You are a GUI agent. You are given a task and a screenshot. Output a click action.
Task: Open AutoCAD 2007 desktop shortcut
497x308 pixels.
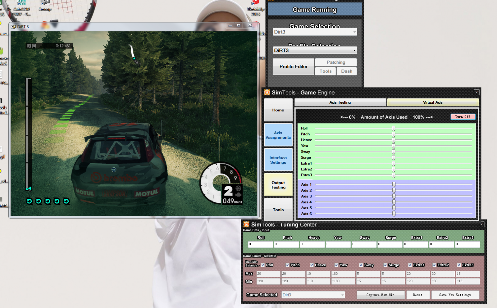pyautogui.click(x=22, y=8)
